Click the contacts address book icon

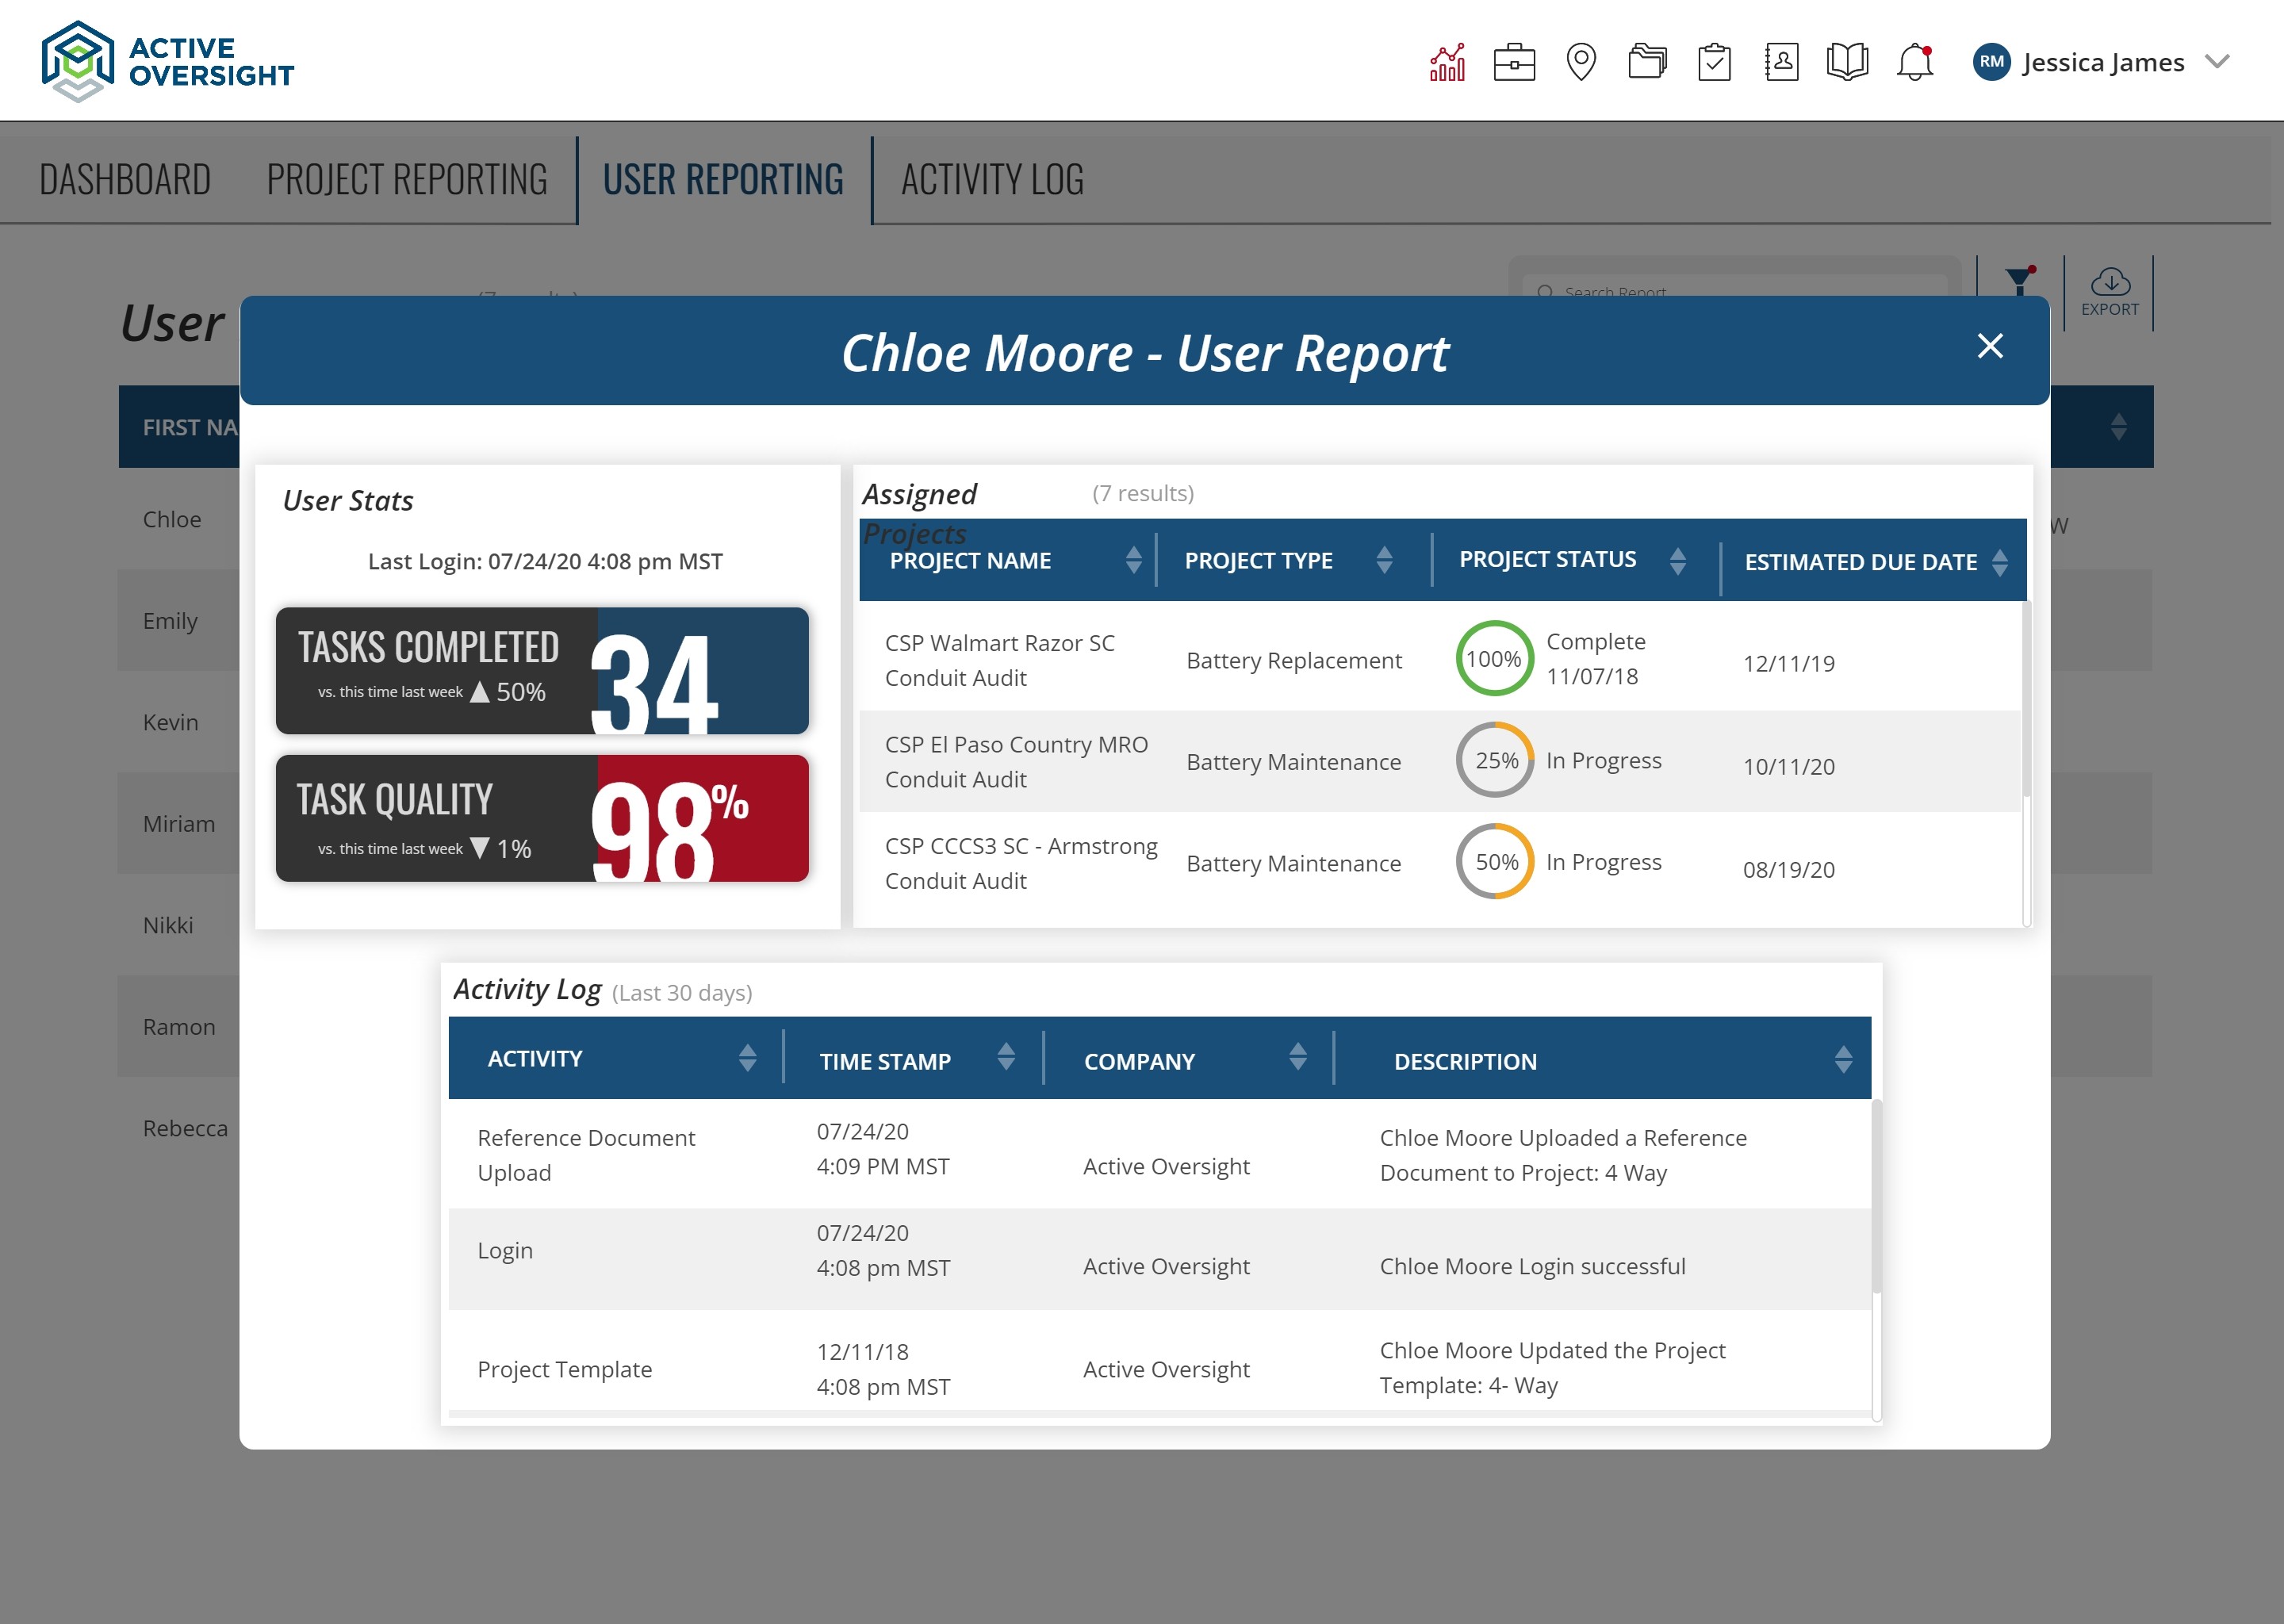tap(1781, 62)
